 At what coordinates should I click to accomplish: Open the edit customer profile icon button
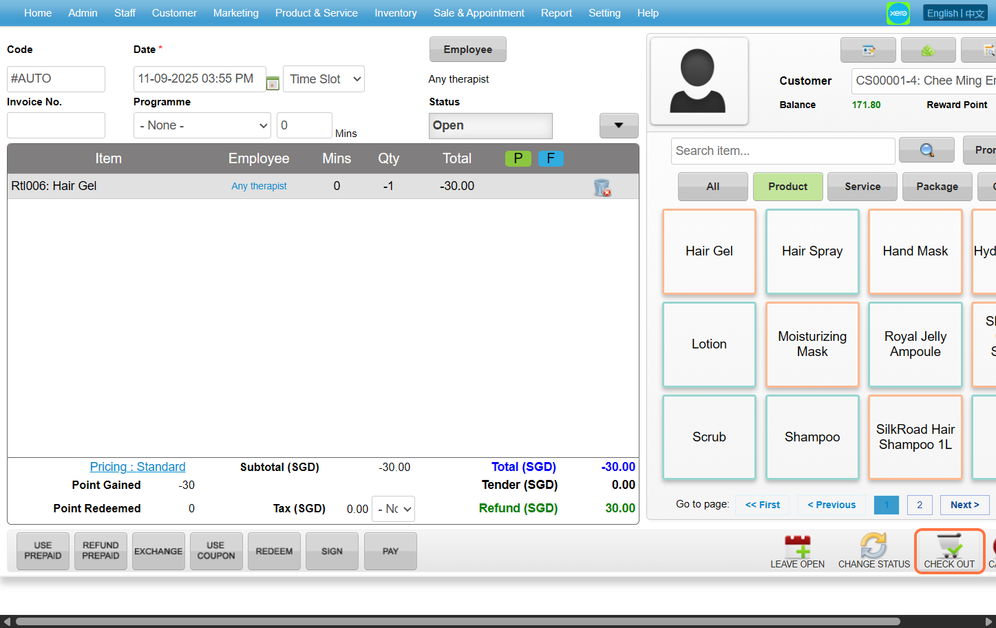868,50
